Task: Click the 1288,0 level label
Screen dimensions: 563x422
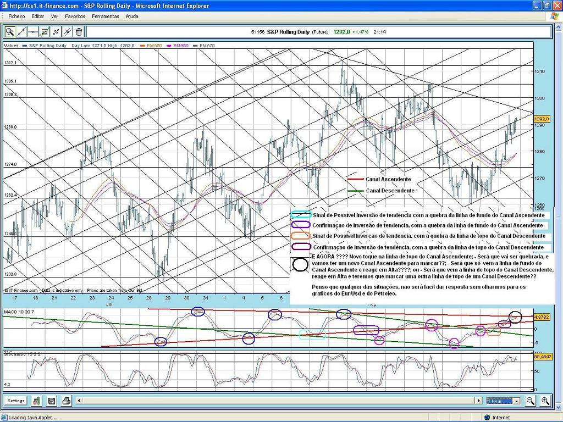Action: [10, 127]
